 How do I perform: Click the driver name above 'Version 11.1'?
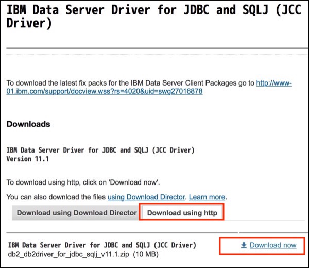[100, 150]
